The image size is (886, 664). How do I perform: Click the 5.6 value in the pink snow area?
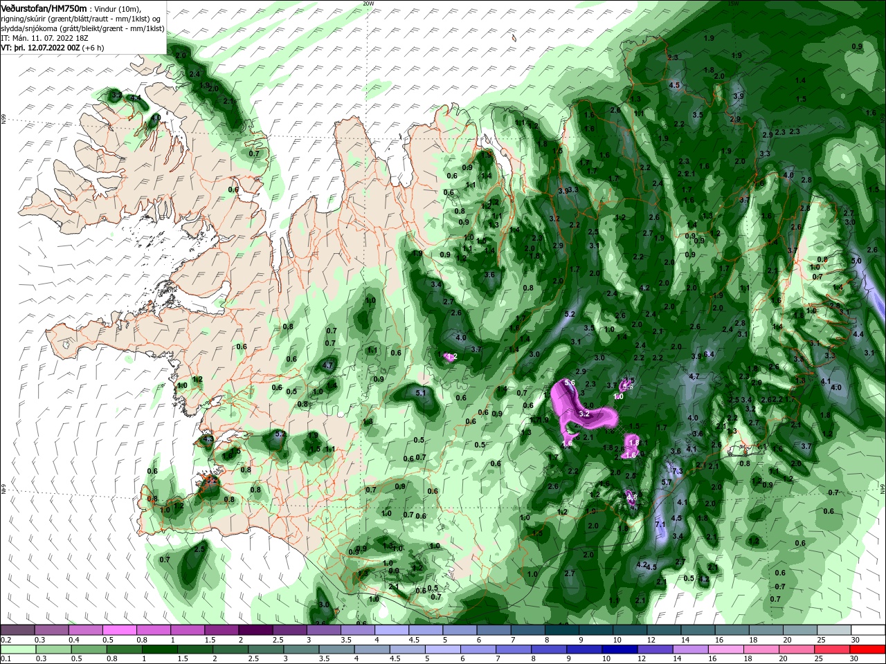pyautogui.click(x=570, y=382)
